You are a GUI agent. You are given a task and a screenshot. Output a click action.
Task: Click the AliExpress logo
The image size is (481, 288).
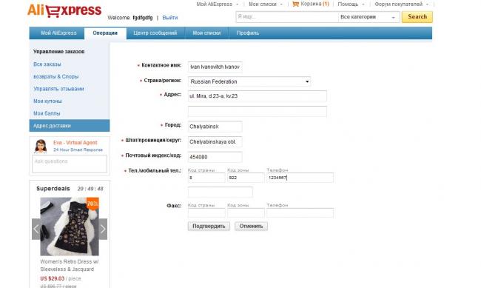pyautogui.click(x=64, y=10)
